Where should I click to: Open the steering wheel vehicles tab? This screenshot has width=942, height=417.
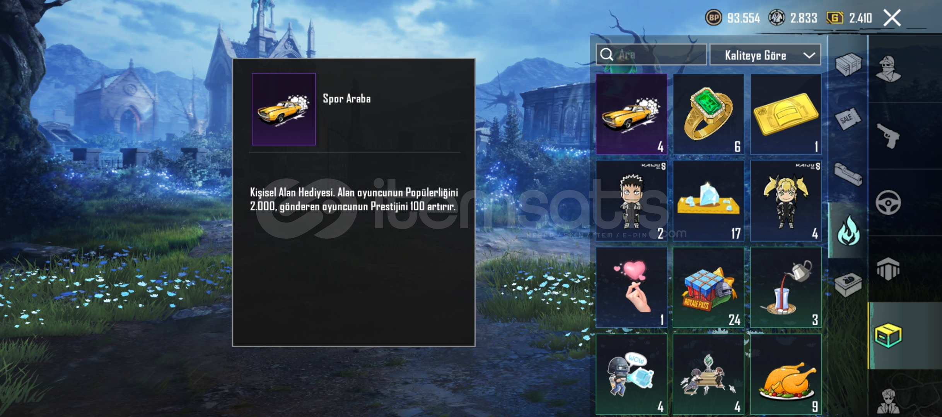[x=888, y=203]
